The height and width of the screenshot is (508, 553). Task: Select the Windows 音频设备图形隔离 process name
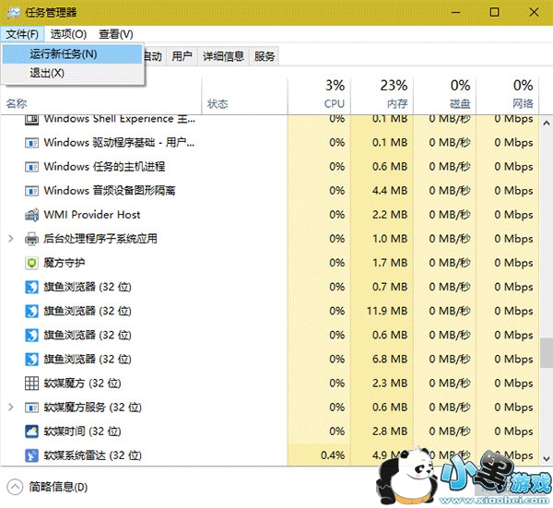[110, 191]
